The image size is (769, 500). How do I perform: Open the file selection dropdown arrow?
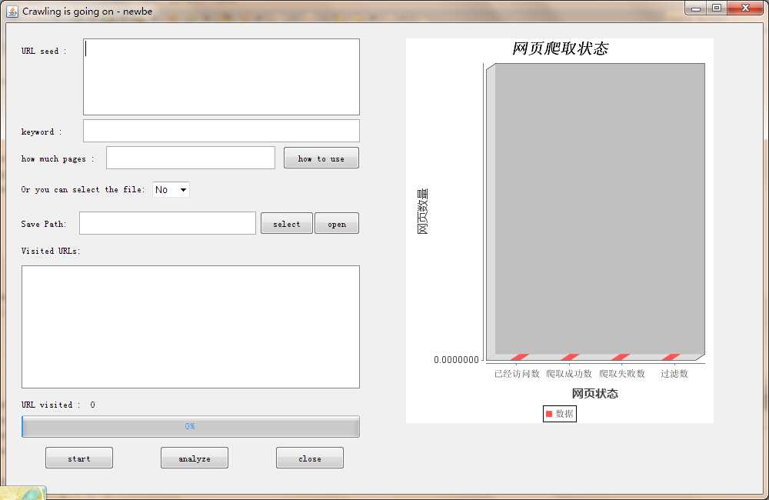point(183,189)
